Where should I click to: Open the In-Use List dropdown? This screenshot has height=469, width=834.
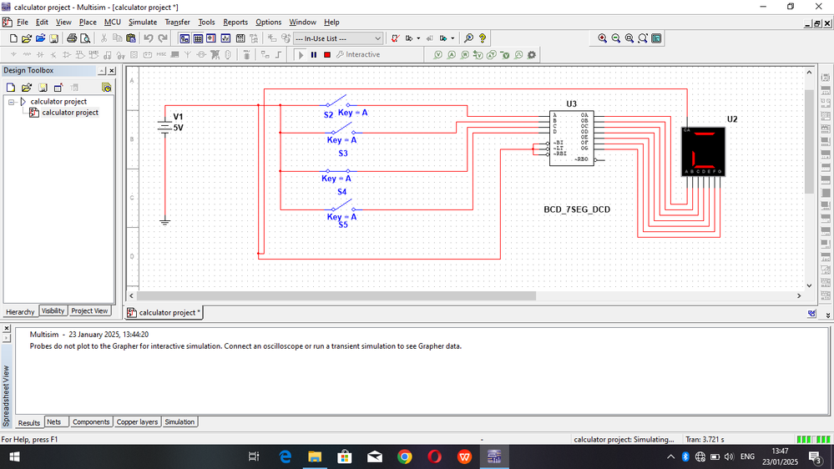click(x=377, y=38)
